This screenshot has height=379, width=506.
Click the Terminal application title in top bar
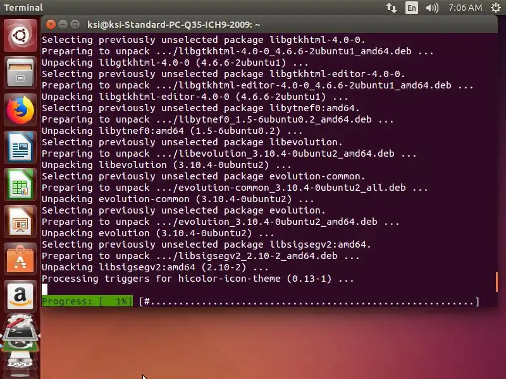coord(23,8)
